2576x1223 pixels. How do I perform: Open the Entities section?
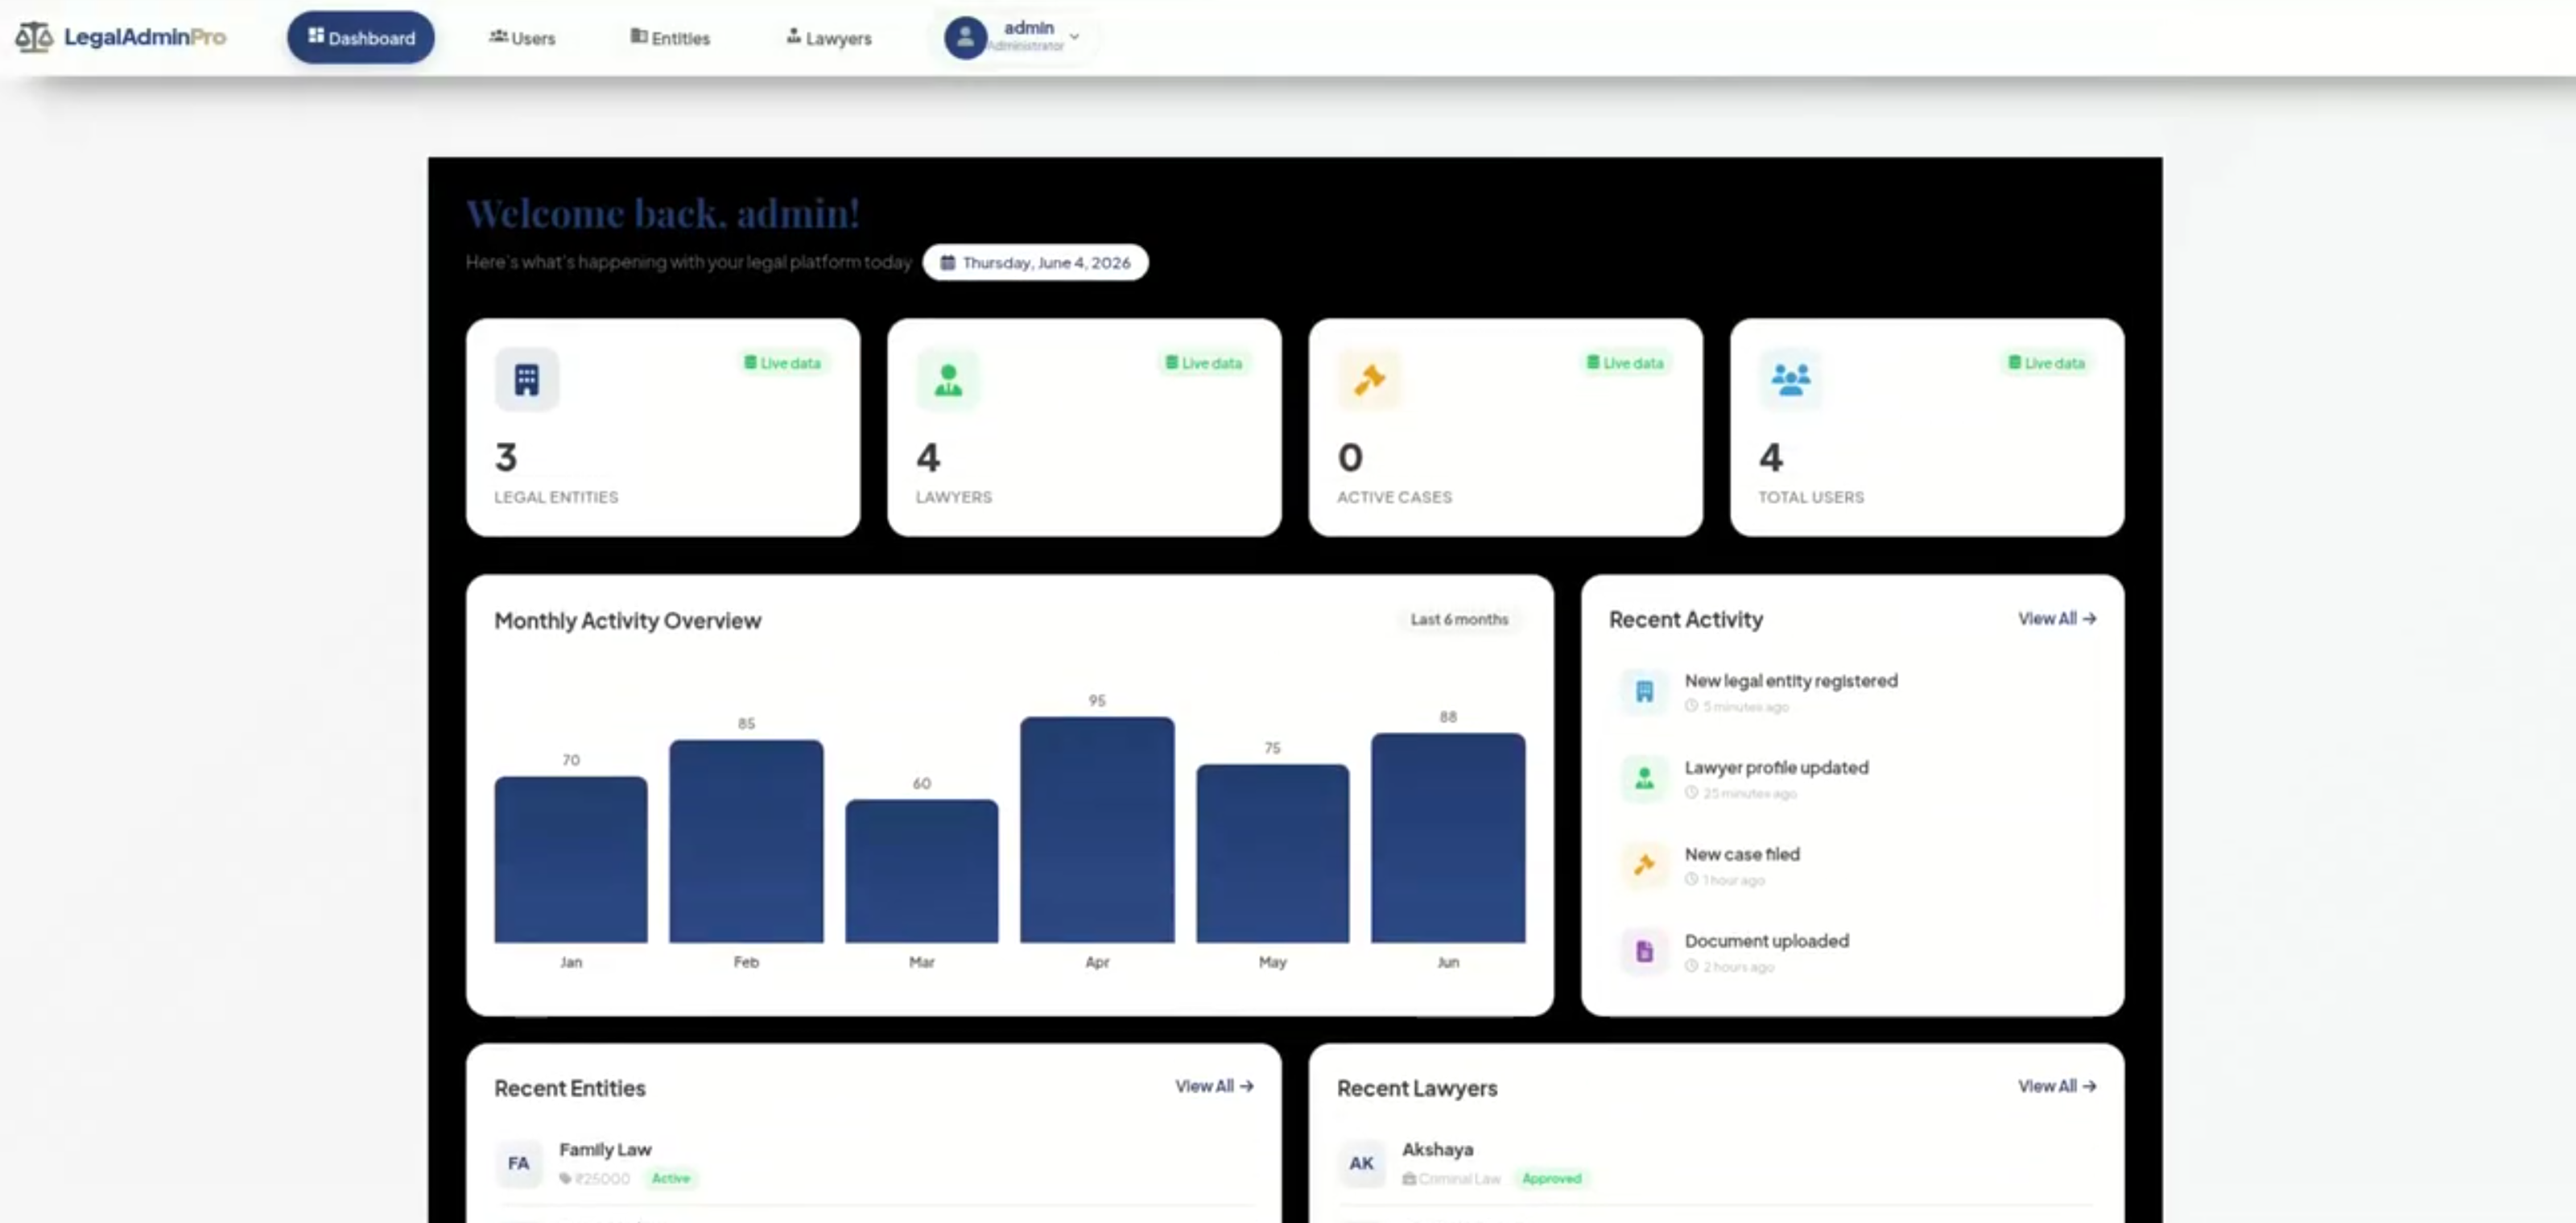pos(670,38)
